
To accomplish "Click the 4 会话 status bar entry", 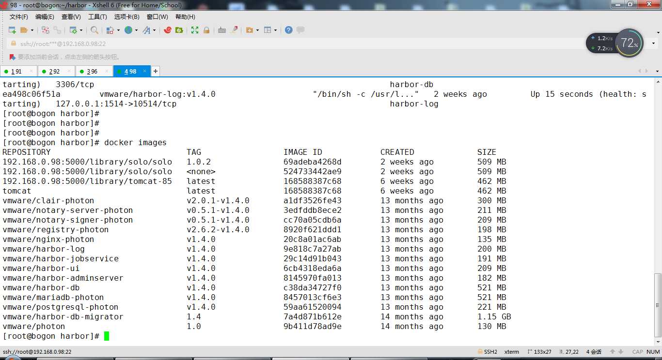I will tap(594, 352).
